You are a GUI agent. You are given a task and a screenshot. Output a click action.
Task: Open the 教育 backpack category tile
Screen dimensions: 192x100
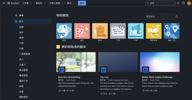click(100, 31)
